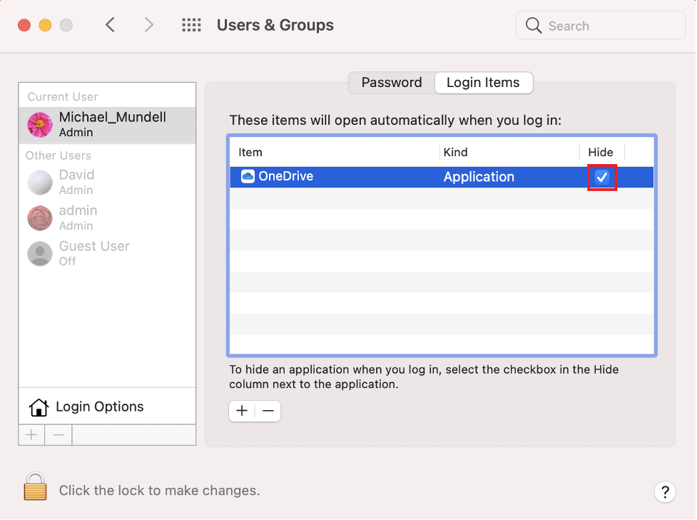Viewport: 697px width, 520px height.
Task: Open the show all preferences grid
Action: (191, 26)
